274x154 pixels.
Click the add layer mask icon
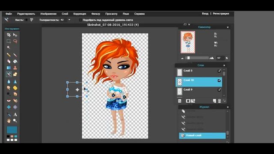coord(188,101)
